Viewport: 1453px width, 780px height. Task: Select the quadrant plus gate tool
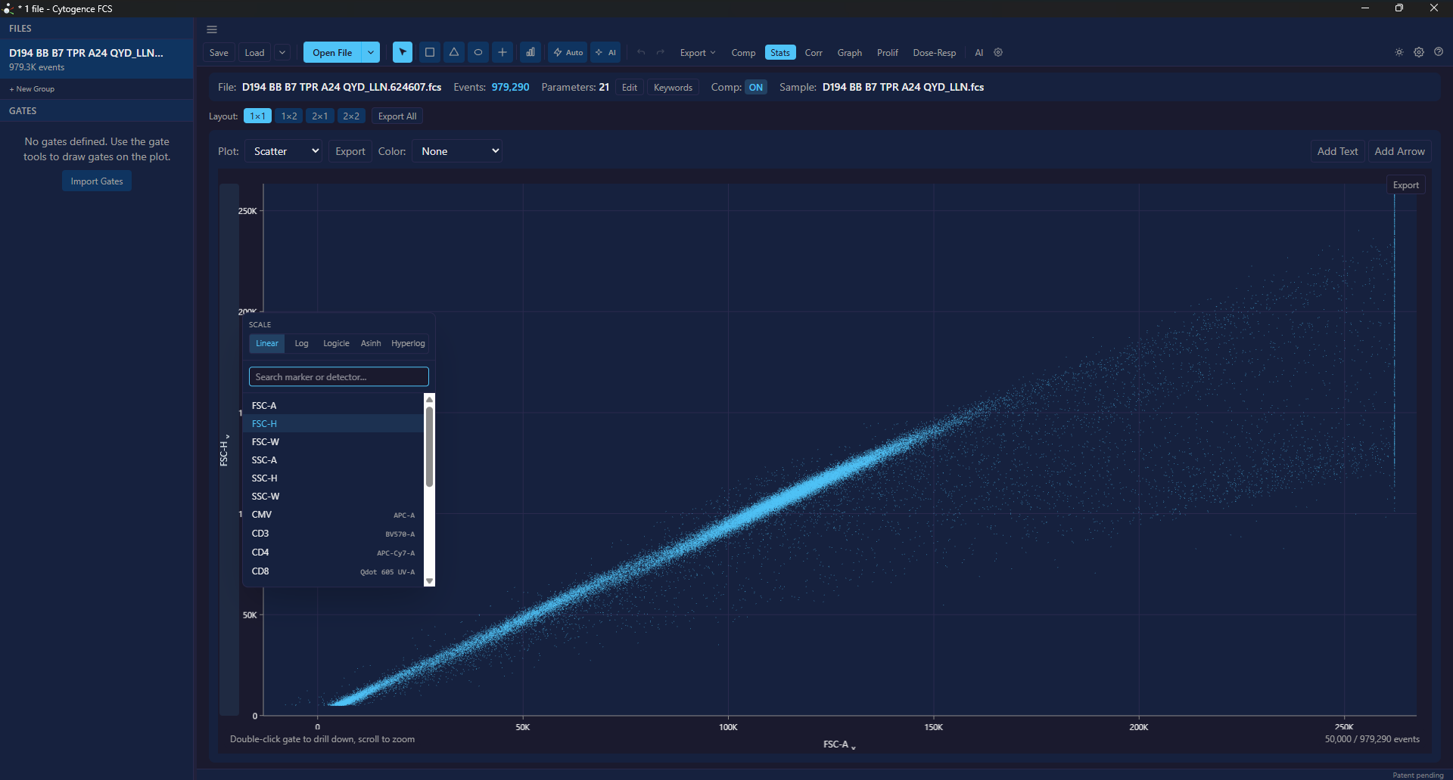pos(502,52)
